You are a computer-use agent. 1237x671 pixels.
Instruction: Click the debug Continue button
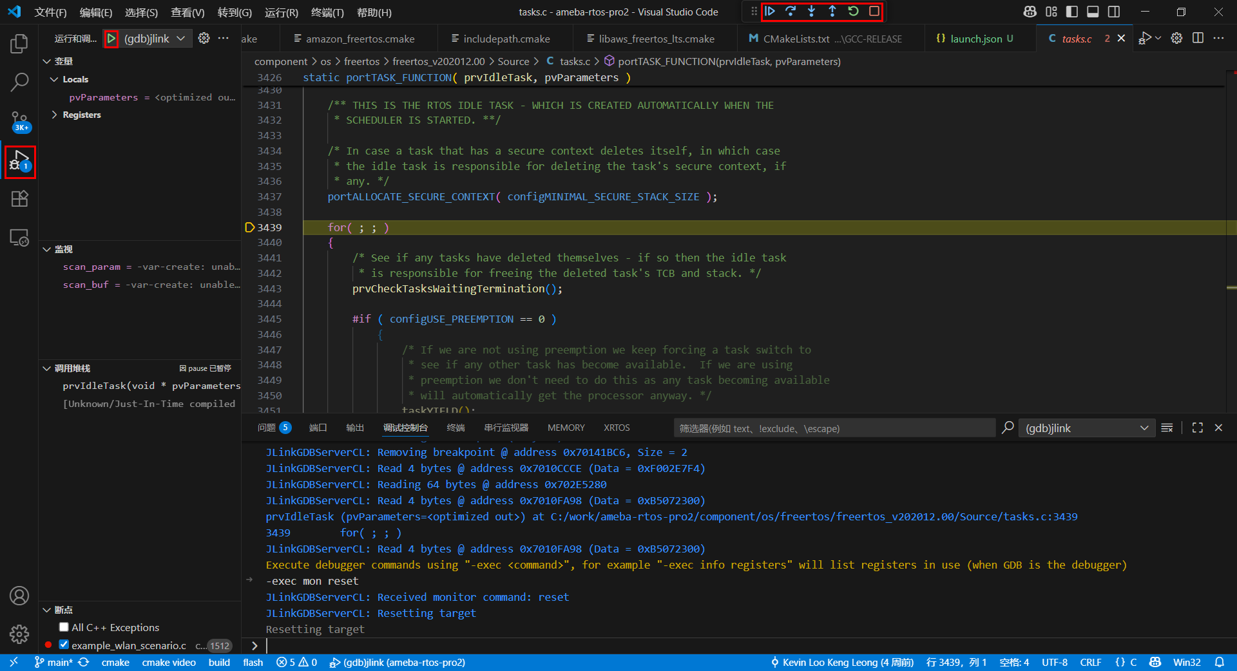click(x=770, y=11)
